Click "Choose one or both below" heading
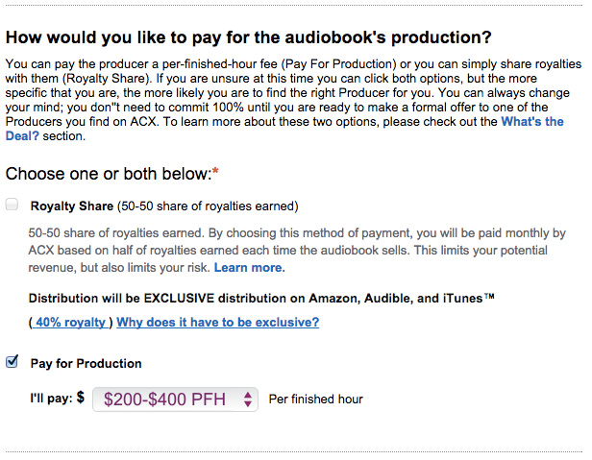Screen dimensions: 592x460 click(x=109, y=174)
